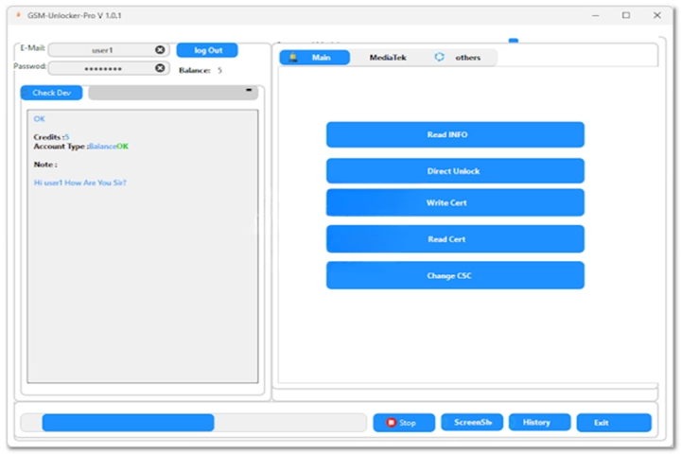The height and width of the screenshot is (454, 681).
Task: Click the red stop icon in Stop button
Action: tap(390, 423)
